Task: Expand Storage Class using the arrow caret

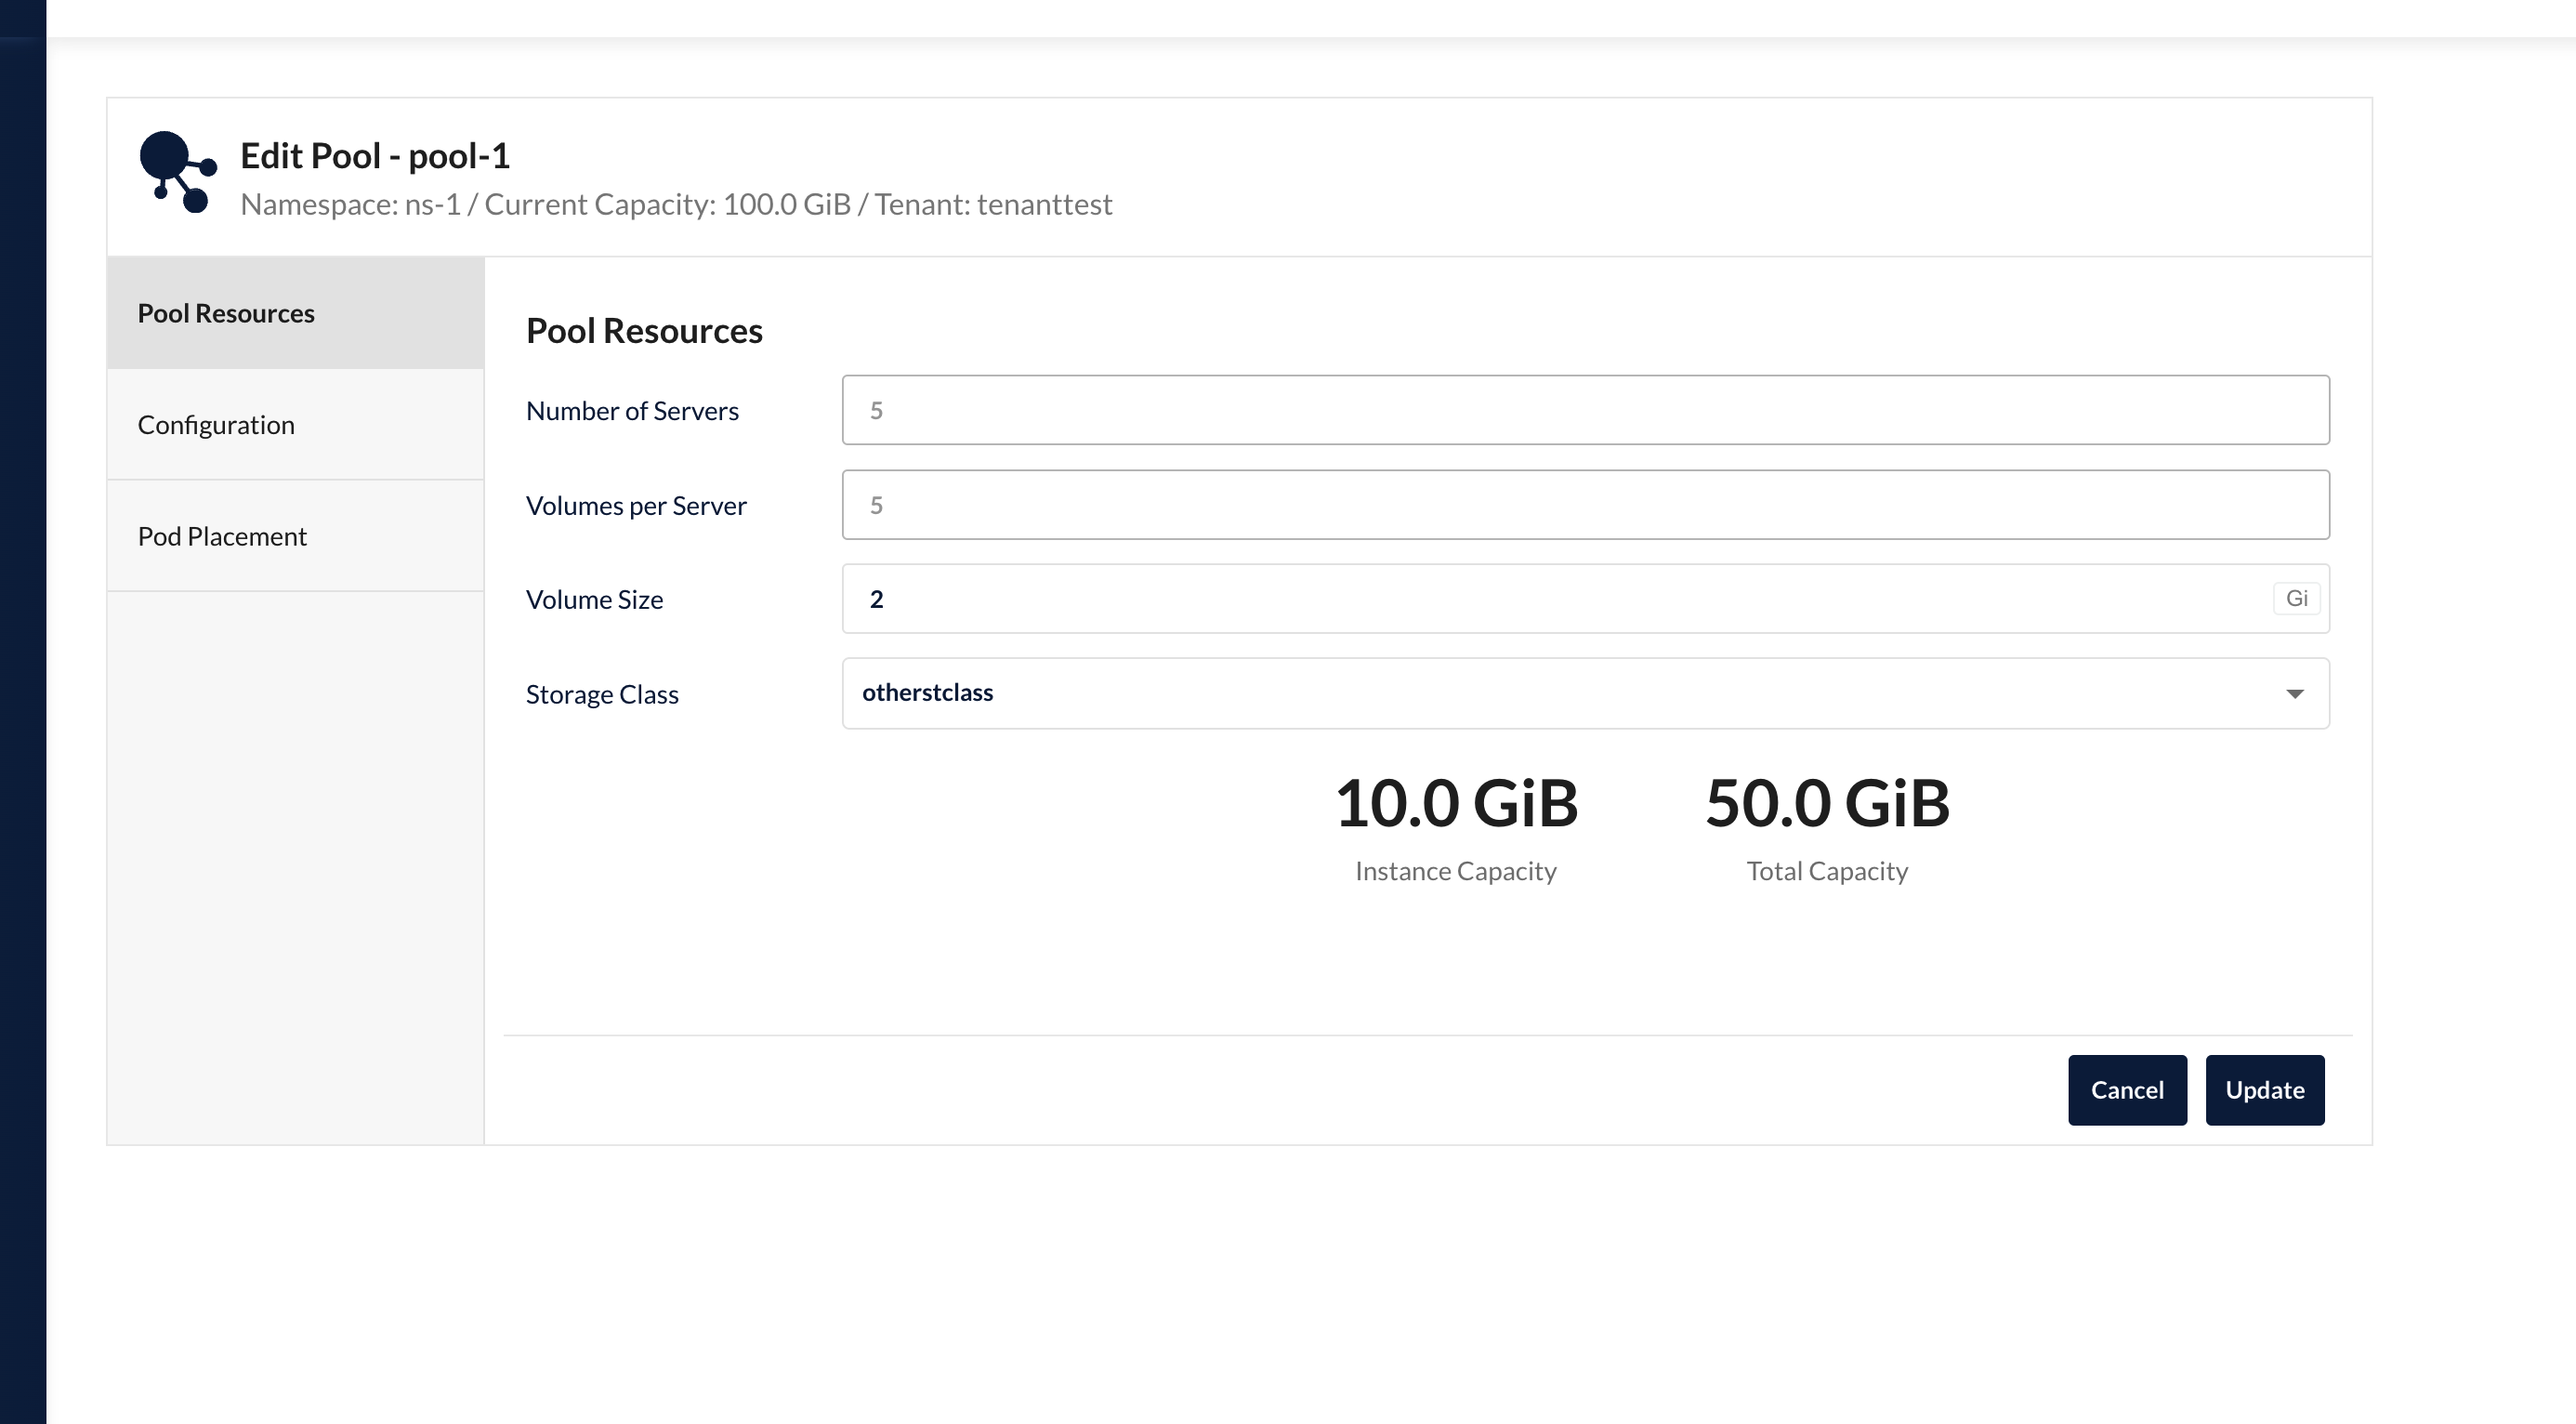Action: click(x=2295, y=694)
